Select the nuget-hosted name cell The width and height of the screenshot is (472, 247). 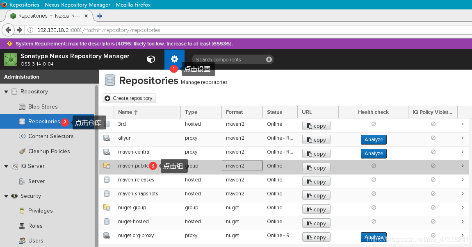tap(147, 222)
